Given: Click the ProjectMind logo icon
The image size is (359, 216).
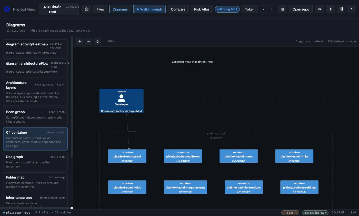Looking at the screenshot, I should 7,9.
